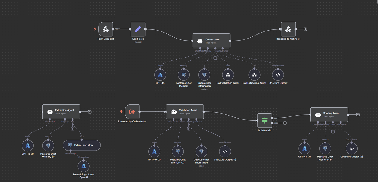Image resolution: width=378 pixels, height=182 pixels.
Task: Add tool plus under Scoring Agent
Action: (x=333, y=132)
